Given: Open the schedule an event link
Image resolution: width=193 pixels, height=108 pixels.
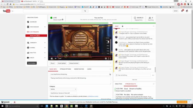Looking at the screenshot, I should click(93, 96).
